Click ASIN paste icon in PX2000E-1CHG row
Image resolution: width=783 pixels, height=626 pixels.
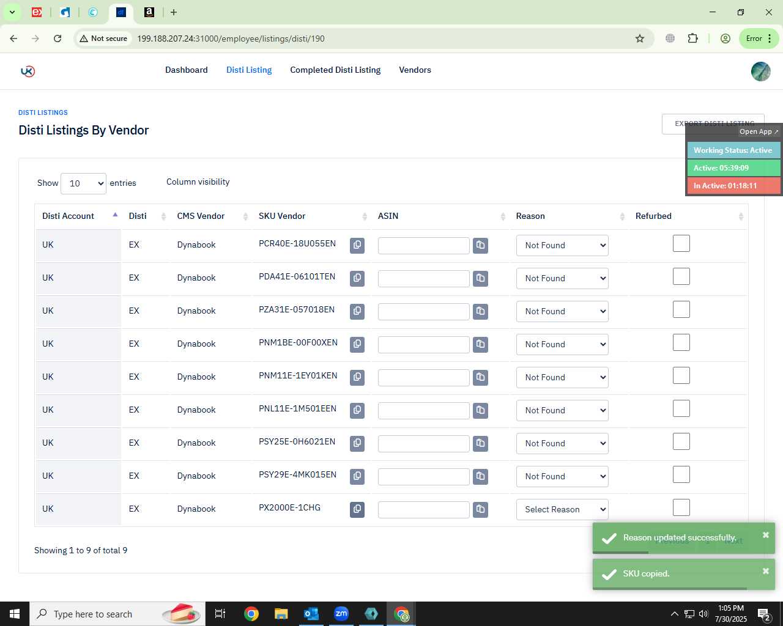481,509
